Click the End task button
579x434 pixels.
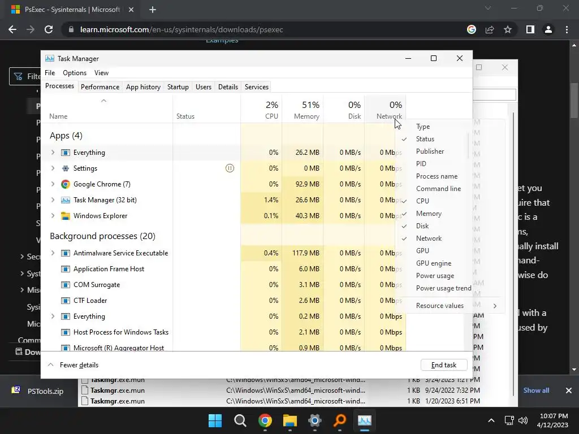click(444, 365)
